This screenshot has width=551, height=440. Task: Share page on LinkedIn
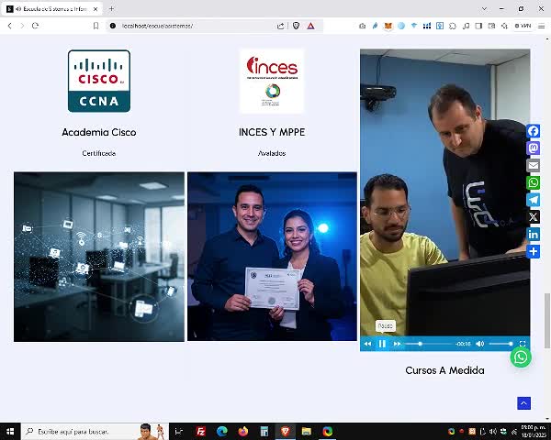pyautogui.click(x=533, y=235)
